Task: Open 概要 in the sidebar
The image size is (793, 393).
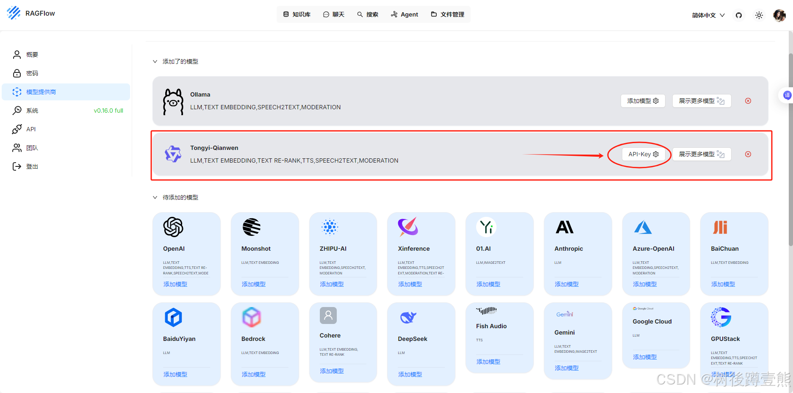Action: coord(66,55)
